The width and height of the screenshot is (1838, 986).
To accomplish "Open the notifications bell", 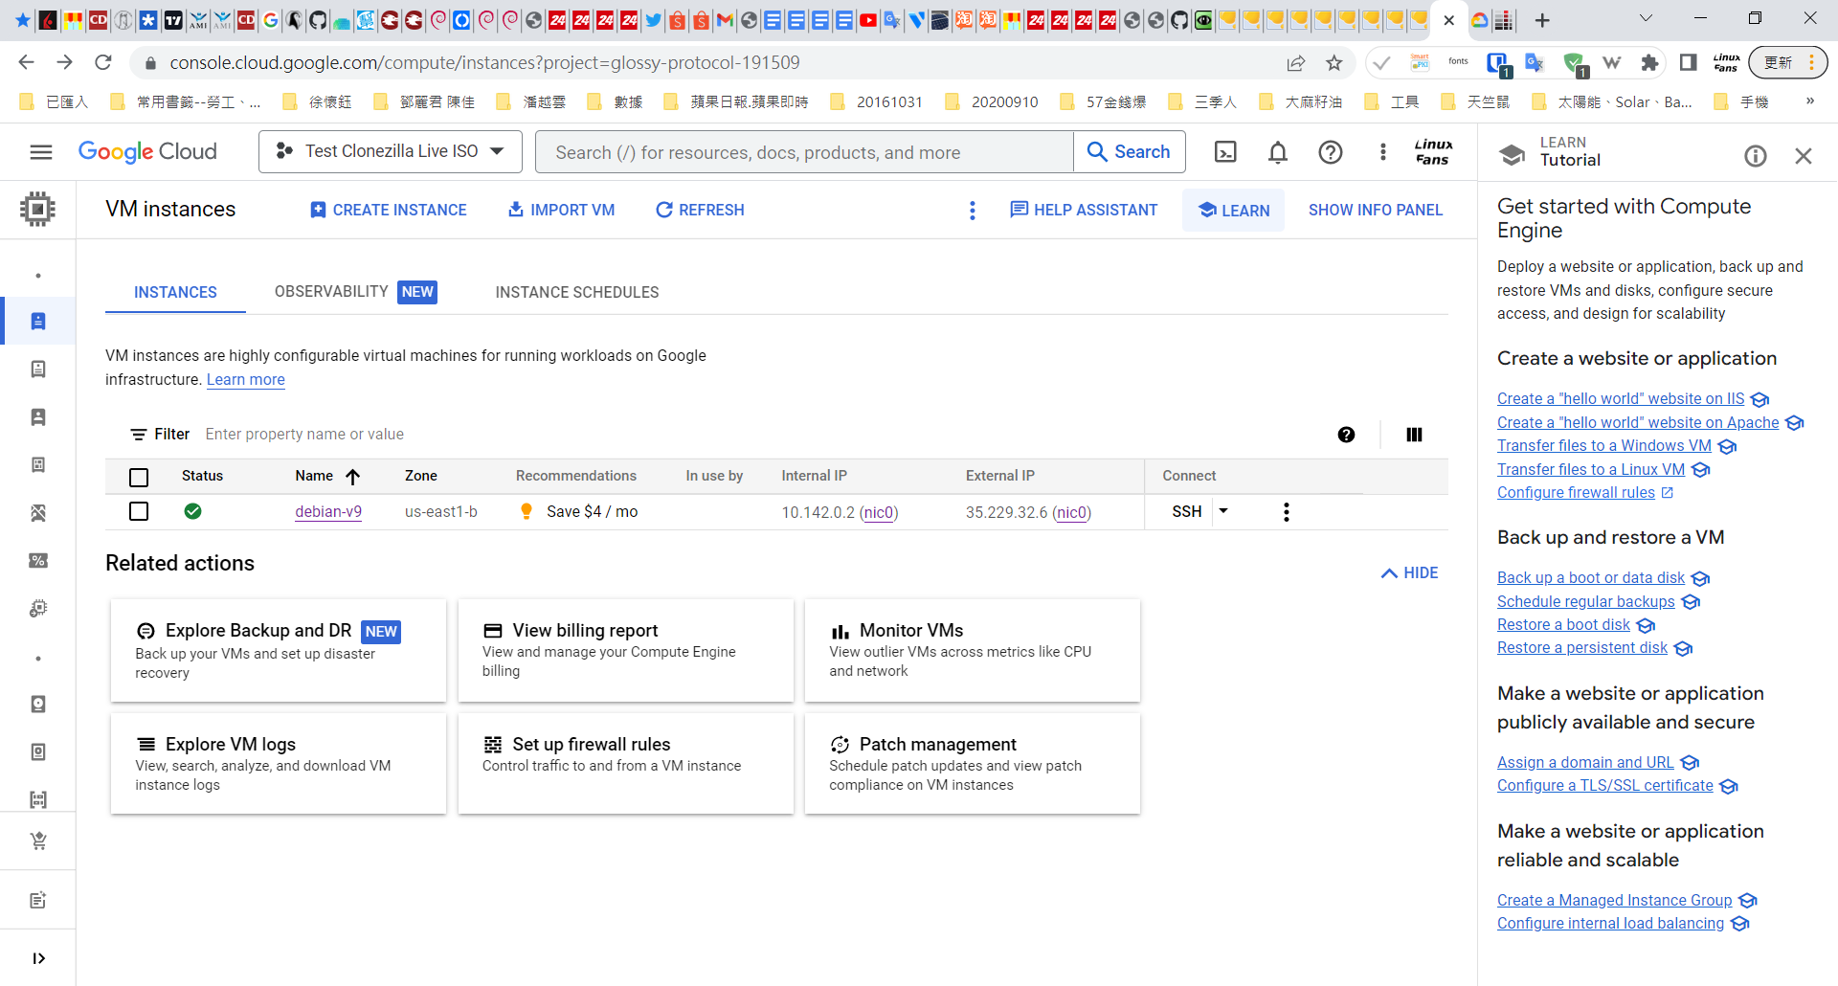I will pyautogui.click(x=1278, y=152).
